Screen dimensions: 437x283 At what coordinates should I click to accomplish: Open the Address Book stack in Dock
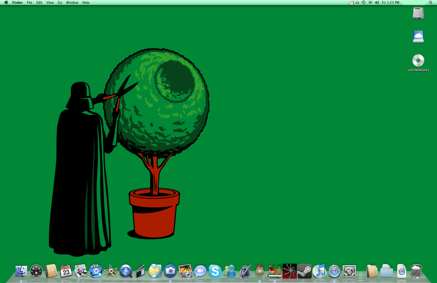click(372, 271)
